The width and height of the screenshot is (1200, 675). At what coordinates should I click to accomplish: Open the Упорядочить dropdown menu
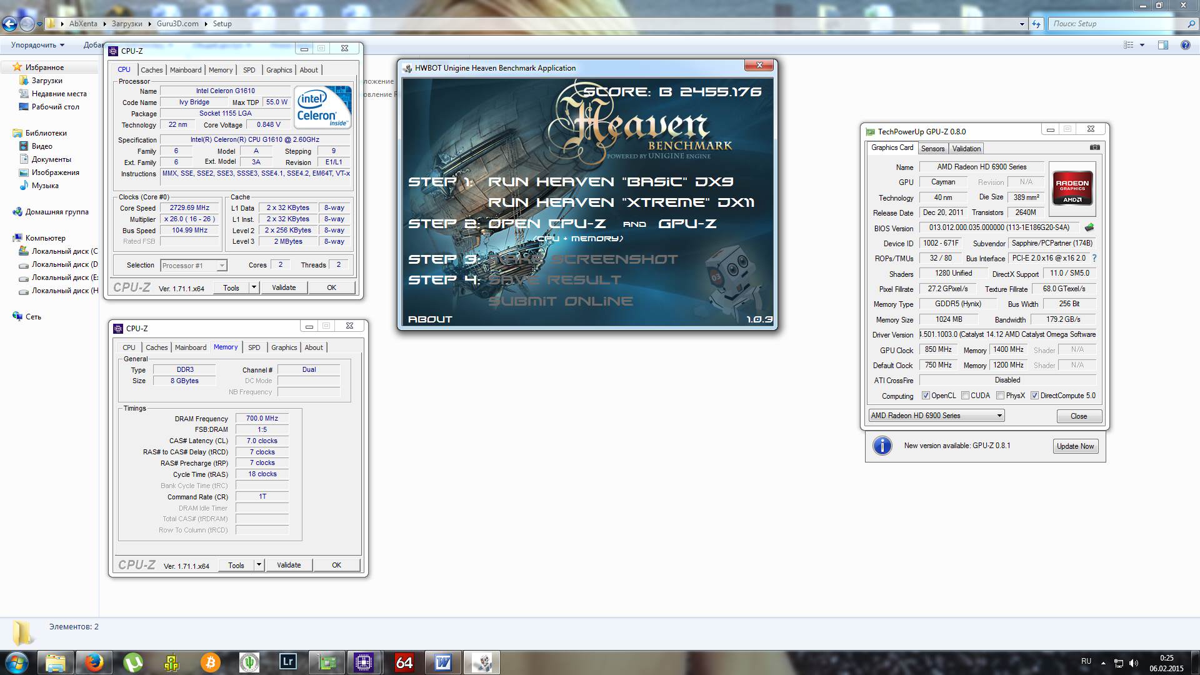37,45
